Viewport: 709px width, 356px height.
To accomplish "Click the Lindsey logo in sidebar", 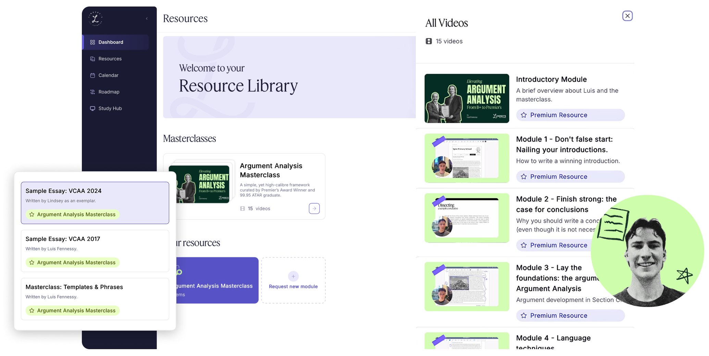I will 95,19.
